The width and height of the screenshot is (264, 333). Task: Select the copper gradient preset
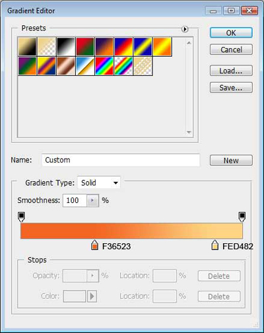(x=66, y=66)
